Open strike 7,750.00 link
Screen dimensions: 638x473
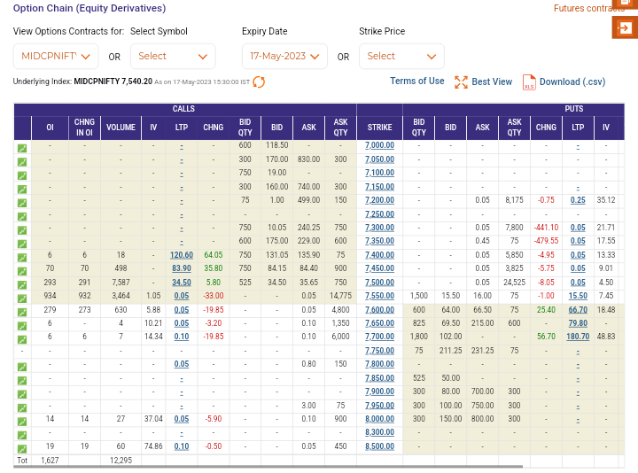(379, 351)
